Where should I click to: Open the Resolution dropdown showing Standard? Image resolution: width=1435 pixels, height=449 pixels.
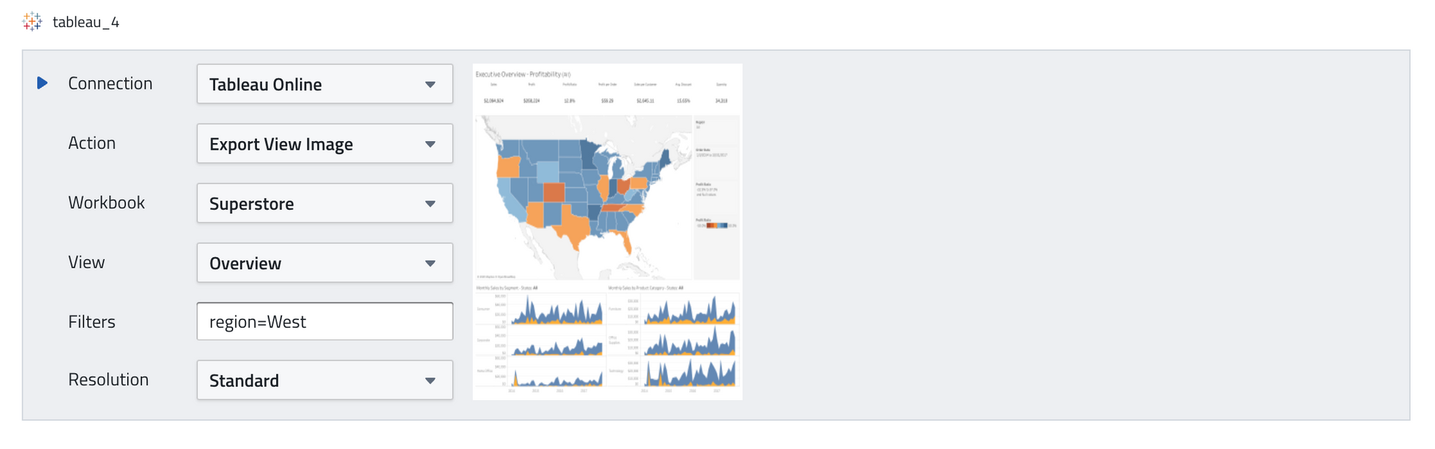pos(325,380)
